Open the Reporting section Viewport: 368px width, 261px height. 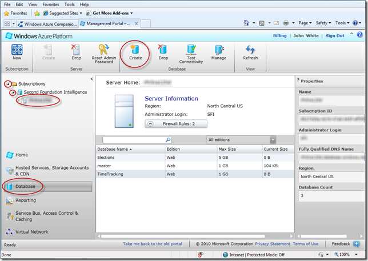(21, 200)
